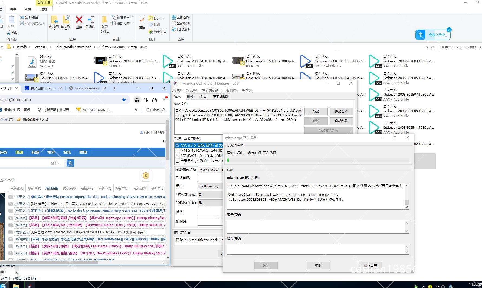Uncheck the AAC audio track checkbox
482x288 pixels.
[x=178, y=145]
